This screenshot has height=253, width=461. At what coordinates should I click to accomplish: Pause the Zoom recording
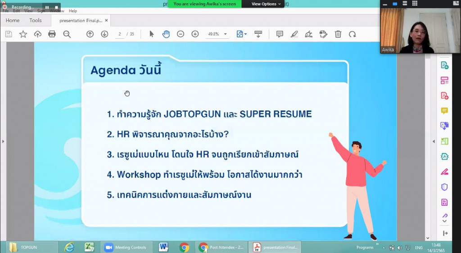click(47, 7)
